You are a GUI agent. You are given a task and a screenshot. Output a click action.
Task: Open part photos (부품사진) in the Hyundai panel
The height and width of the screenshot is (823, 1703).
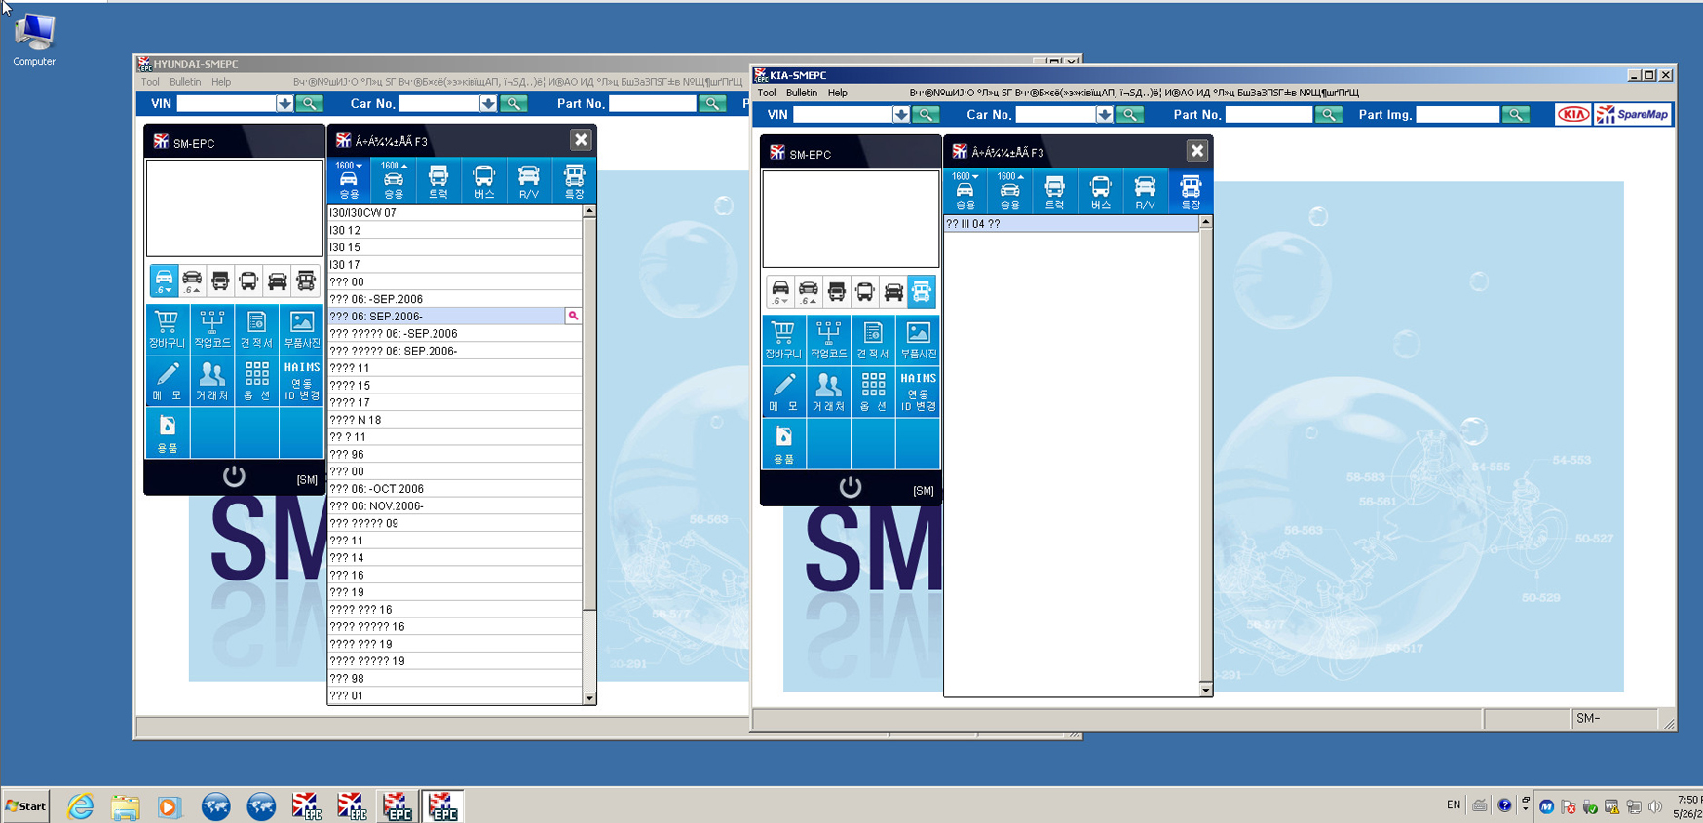(302, 328)
